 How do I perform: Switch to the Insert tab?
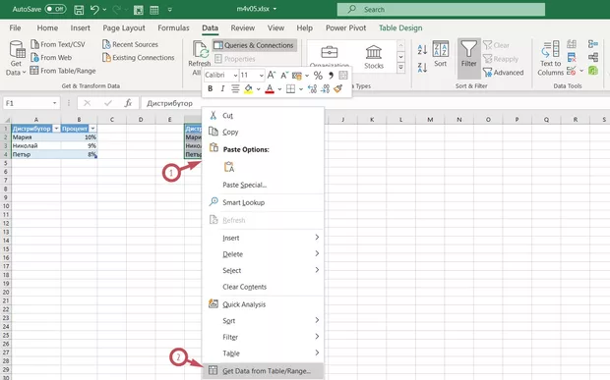click(x=80, y=27)
